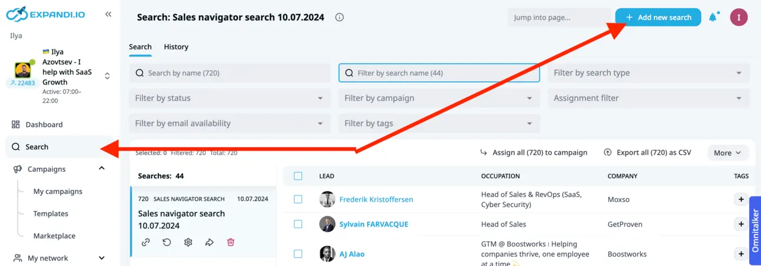The width and height of the screenshot is (761, 266).
Task: Focus the Filter by search name field
Action: pos(439,73)
